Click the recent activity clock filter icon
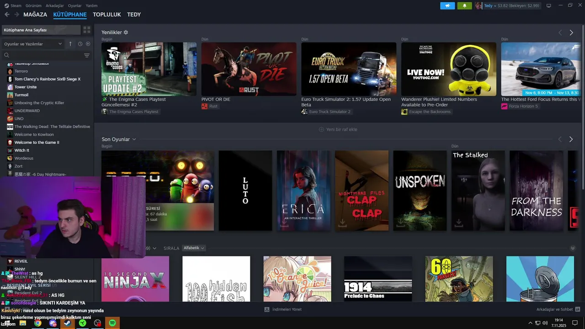Viewport: 585px width, 329px height. click(80, 44)
